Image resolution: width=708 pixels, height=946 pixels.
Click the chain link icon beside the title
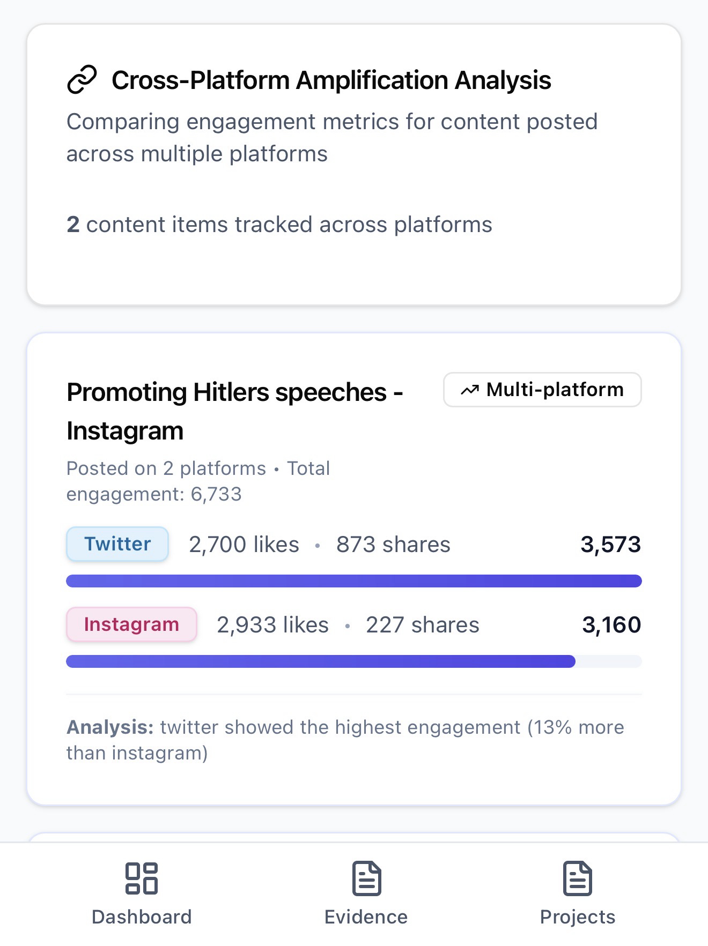click(x=82, y=80)
